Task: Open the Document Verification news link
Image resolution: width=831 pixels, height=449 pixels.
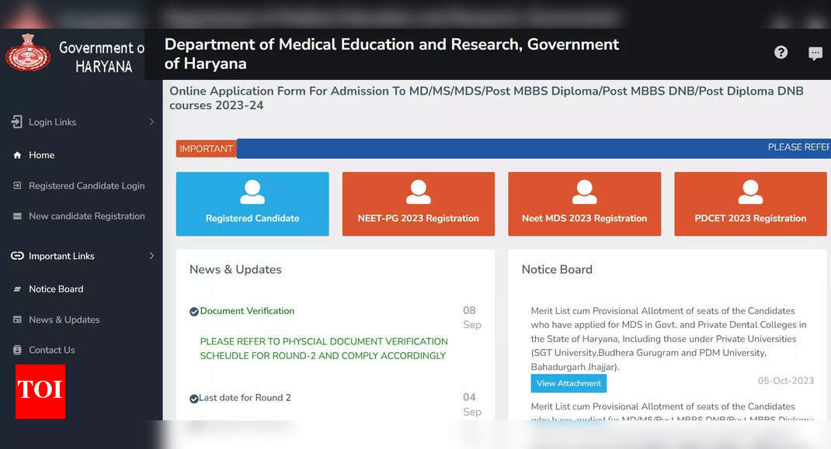Action: (247, 311)
